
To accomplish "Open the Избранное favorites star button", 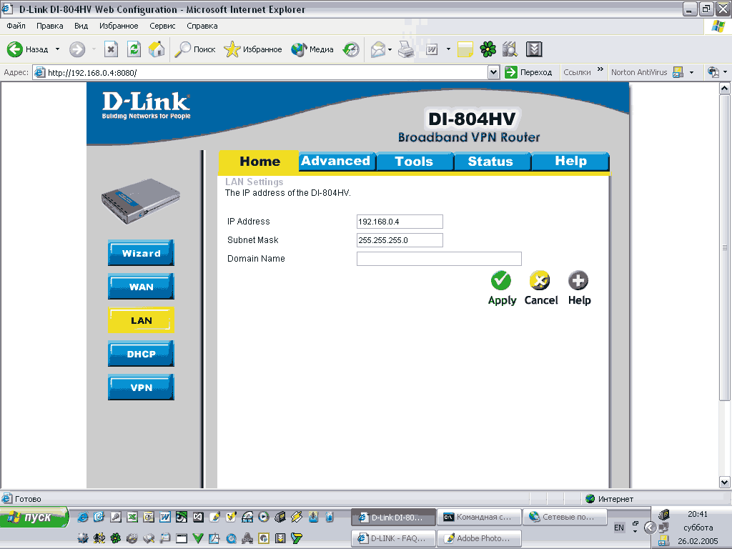I will coord(252,49).
